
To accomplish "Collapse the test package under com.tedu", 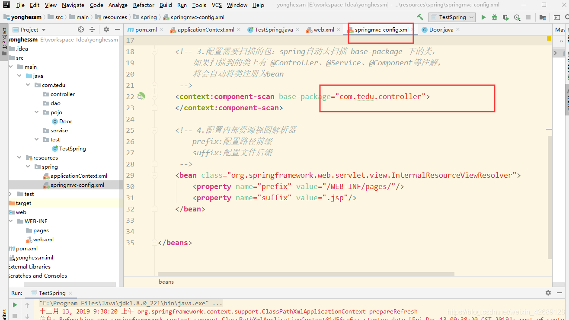I will click(37, 140).
